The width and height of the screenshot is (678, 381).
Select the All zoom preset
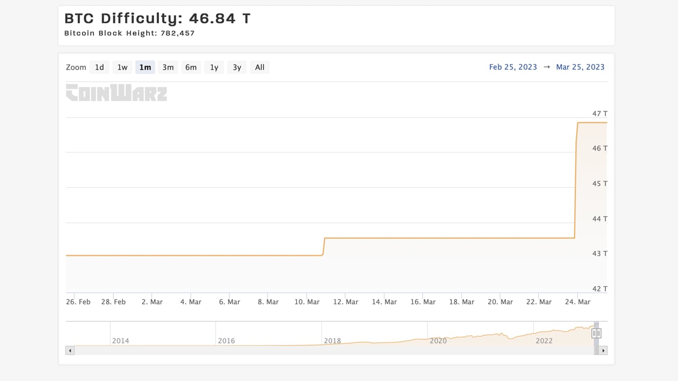click(x=260, y=67)
